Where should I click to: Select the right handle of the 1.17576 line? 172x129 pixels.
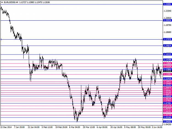pos(162,39)
